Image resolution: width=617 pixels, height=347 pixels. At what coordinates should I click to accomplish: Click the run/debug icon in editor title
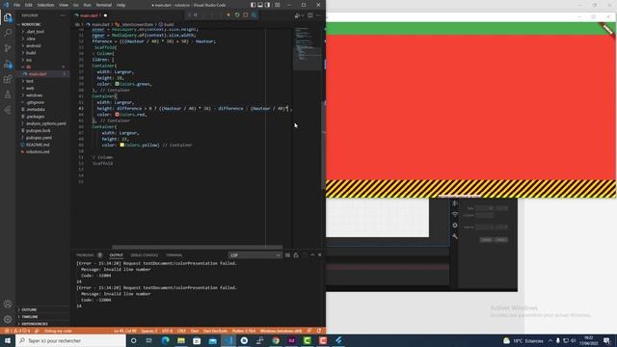point(298,15)
